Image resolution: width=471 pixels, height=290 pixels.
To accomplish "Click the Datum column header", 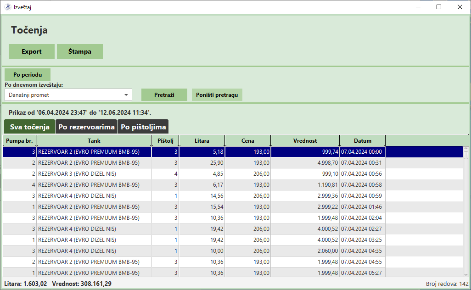I will (x=362, y=140).
